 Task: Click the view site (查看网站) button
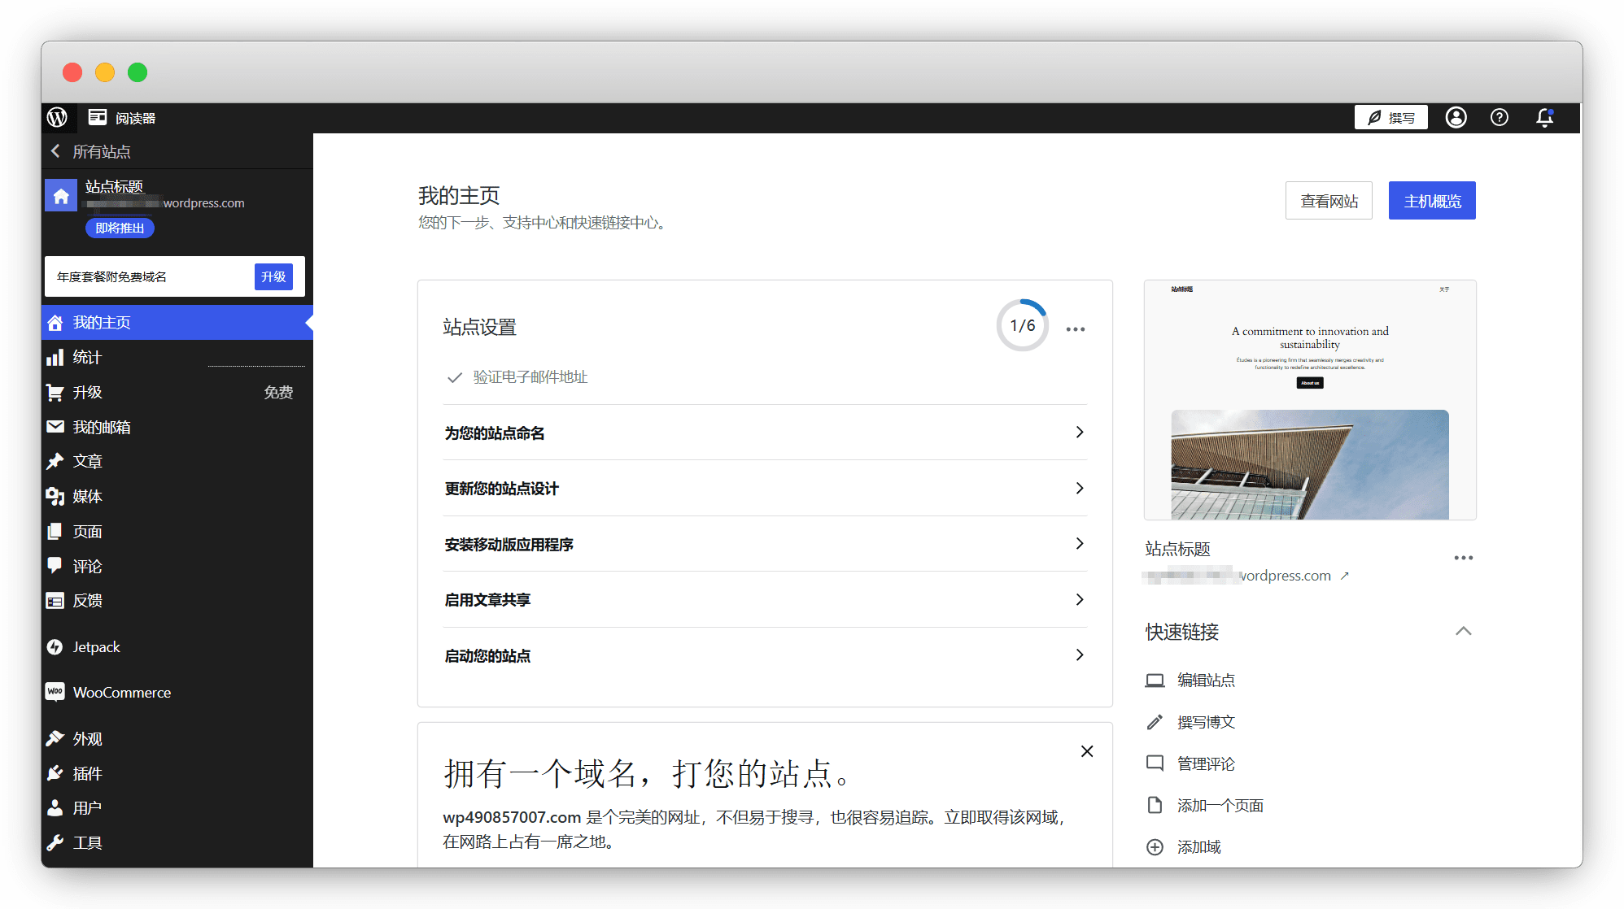click(x=1328, y=201)
